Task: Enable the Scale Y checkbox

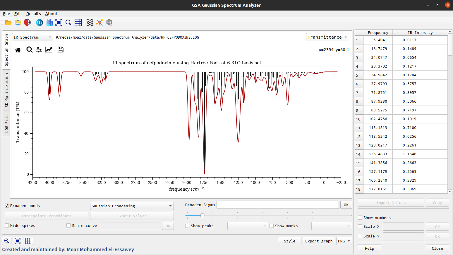Action: [x=360, y=236]
